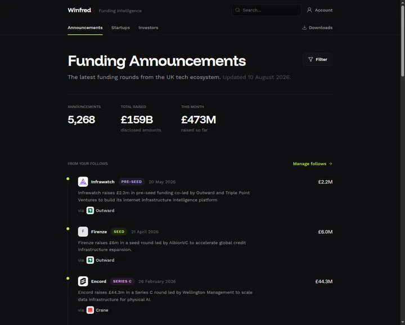Switch to the Startups tab

point(120,28)
